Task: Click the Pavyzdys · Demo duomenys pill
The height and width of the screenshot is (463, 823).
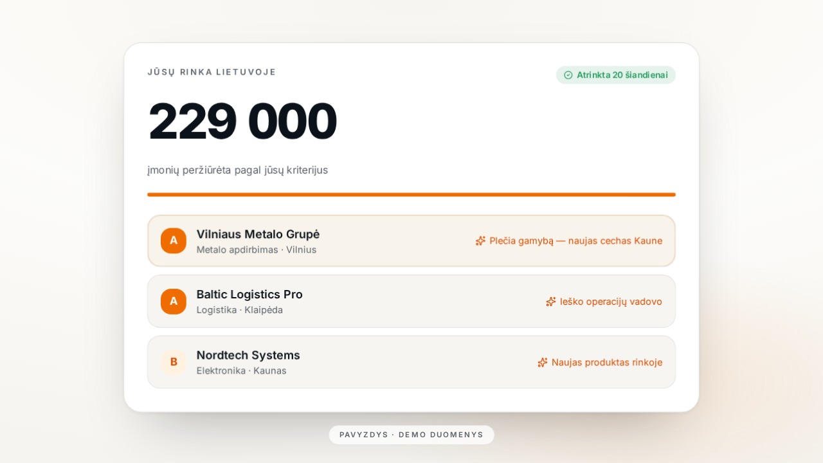Action: click(411, 435)
